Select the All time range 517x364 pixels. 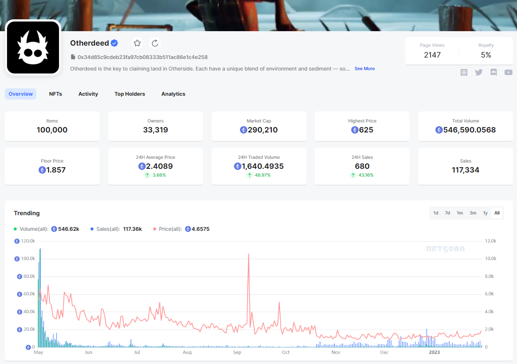tap(497, 213)
